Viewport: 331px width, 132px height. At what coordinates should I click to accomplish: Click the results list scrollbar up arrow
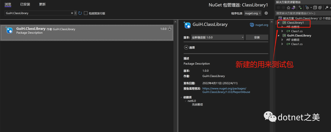[x=175, y=21]
